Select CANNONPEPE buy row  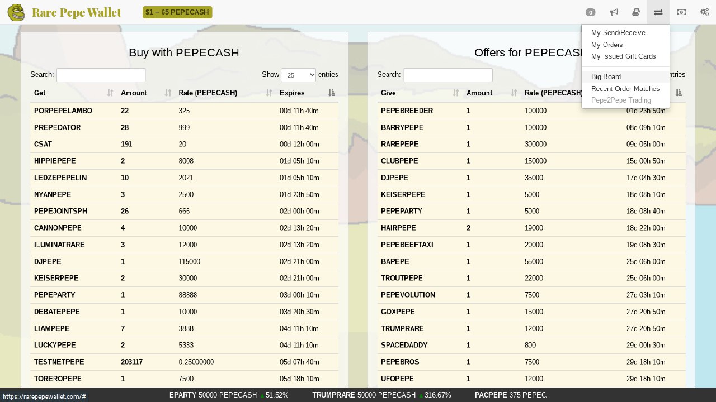[184, 228]
